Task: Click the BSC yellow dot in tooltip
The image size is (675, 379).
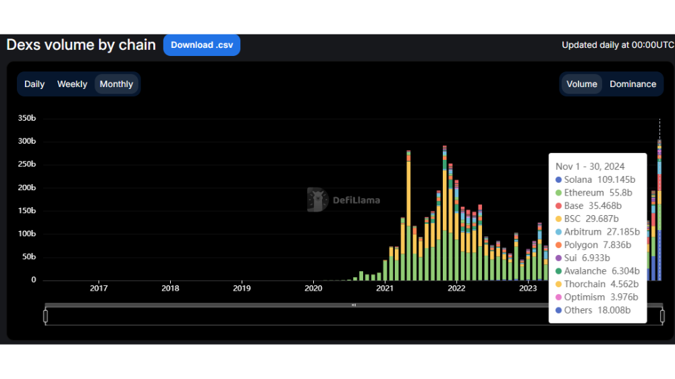Action: click(x=558, y=219)
